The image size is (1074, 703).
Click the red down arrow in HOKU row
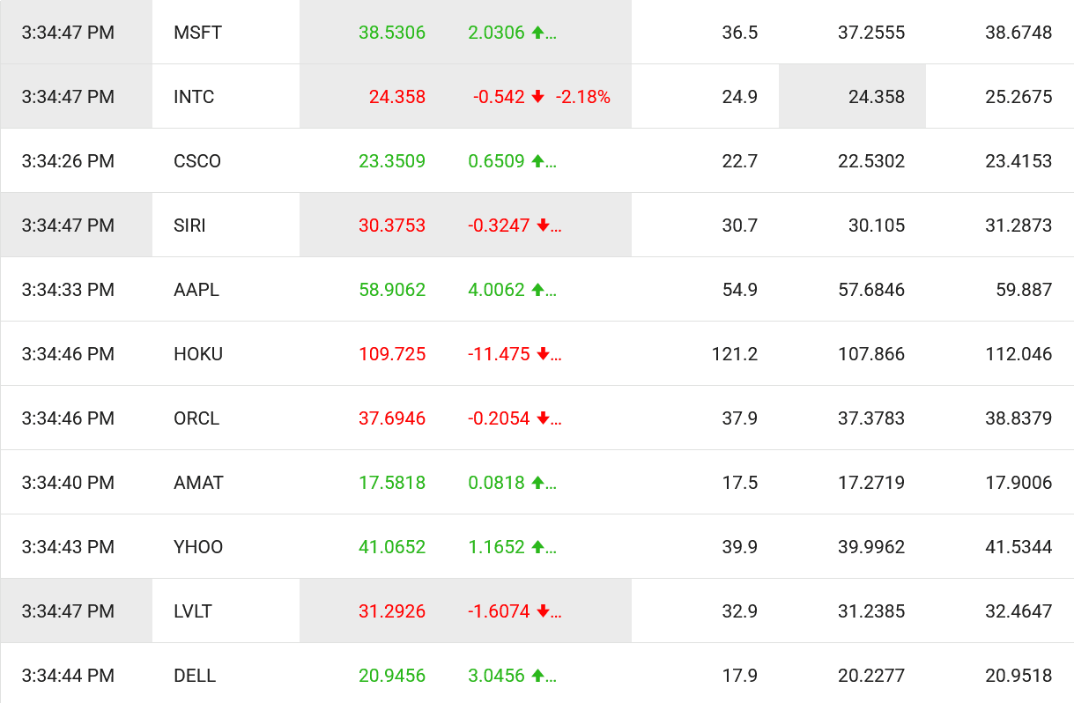coord(544,354)
